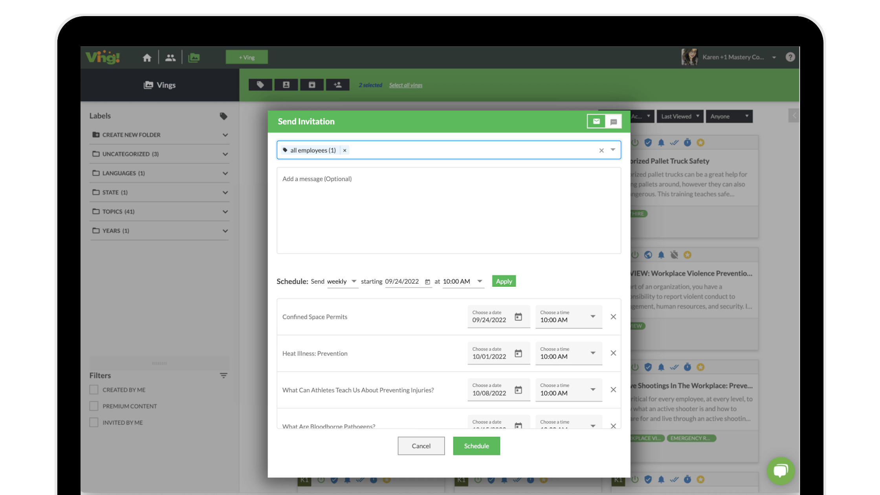The width and height of the screenshot is (880, 495).
Task: Click the archive icon in the toolbar
Action: pyautogui.click(x=312, y=84)
